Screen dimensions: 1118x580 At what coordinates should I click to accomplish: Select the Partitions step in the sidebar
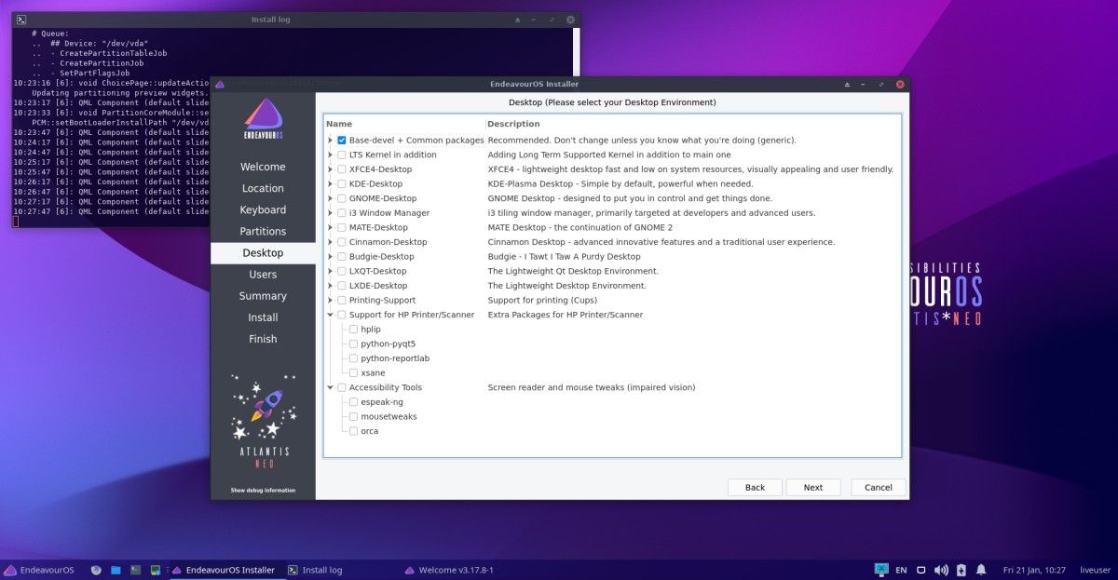[x=263, y=231]
